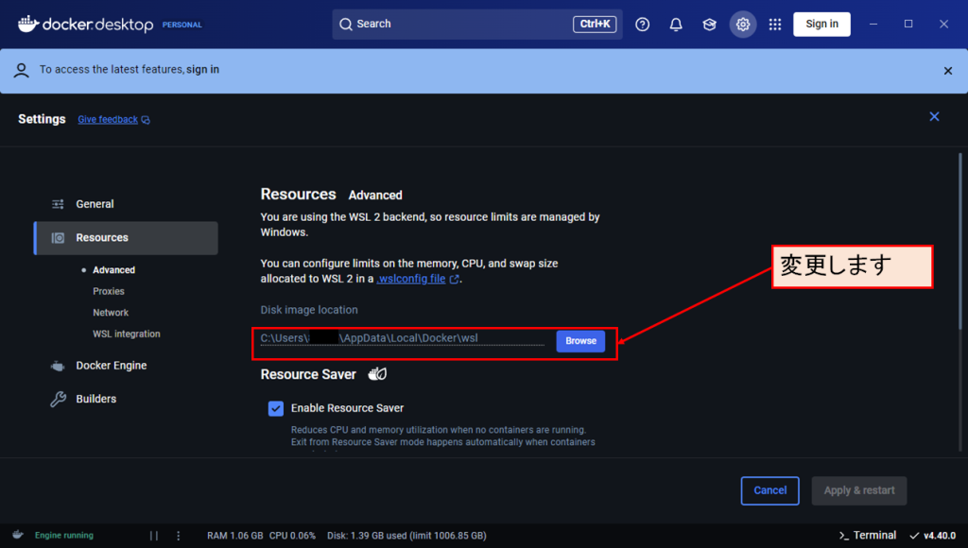Pause the Docker engine
968x548 pixels.
click(x=154, y=536)
